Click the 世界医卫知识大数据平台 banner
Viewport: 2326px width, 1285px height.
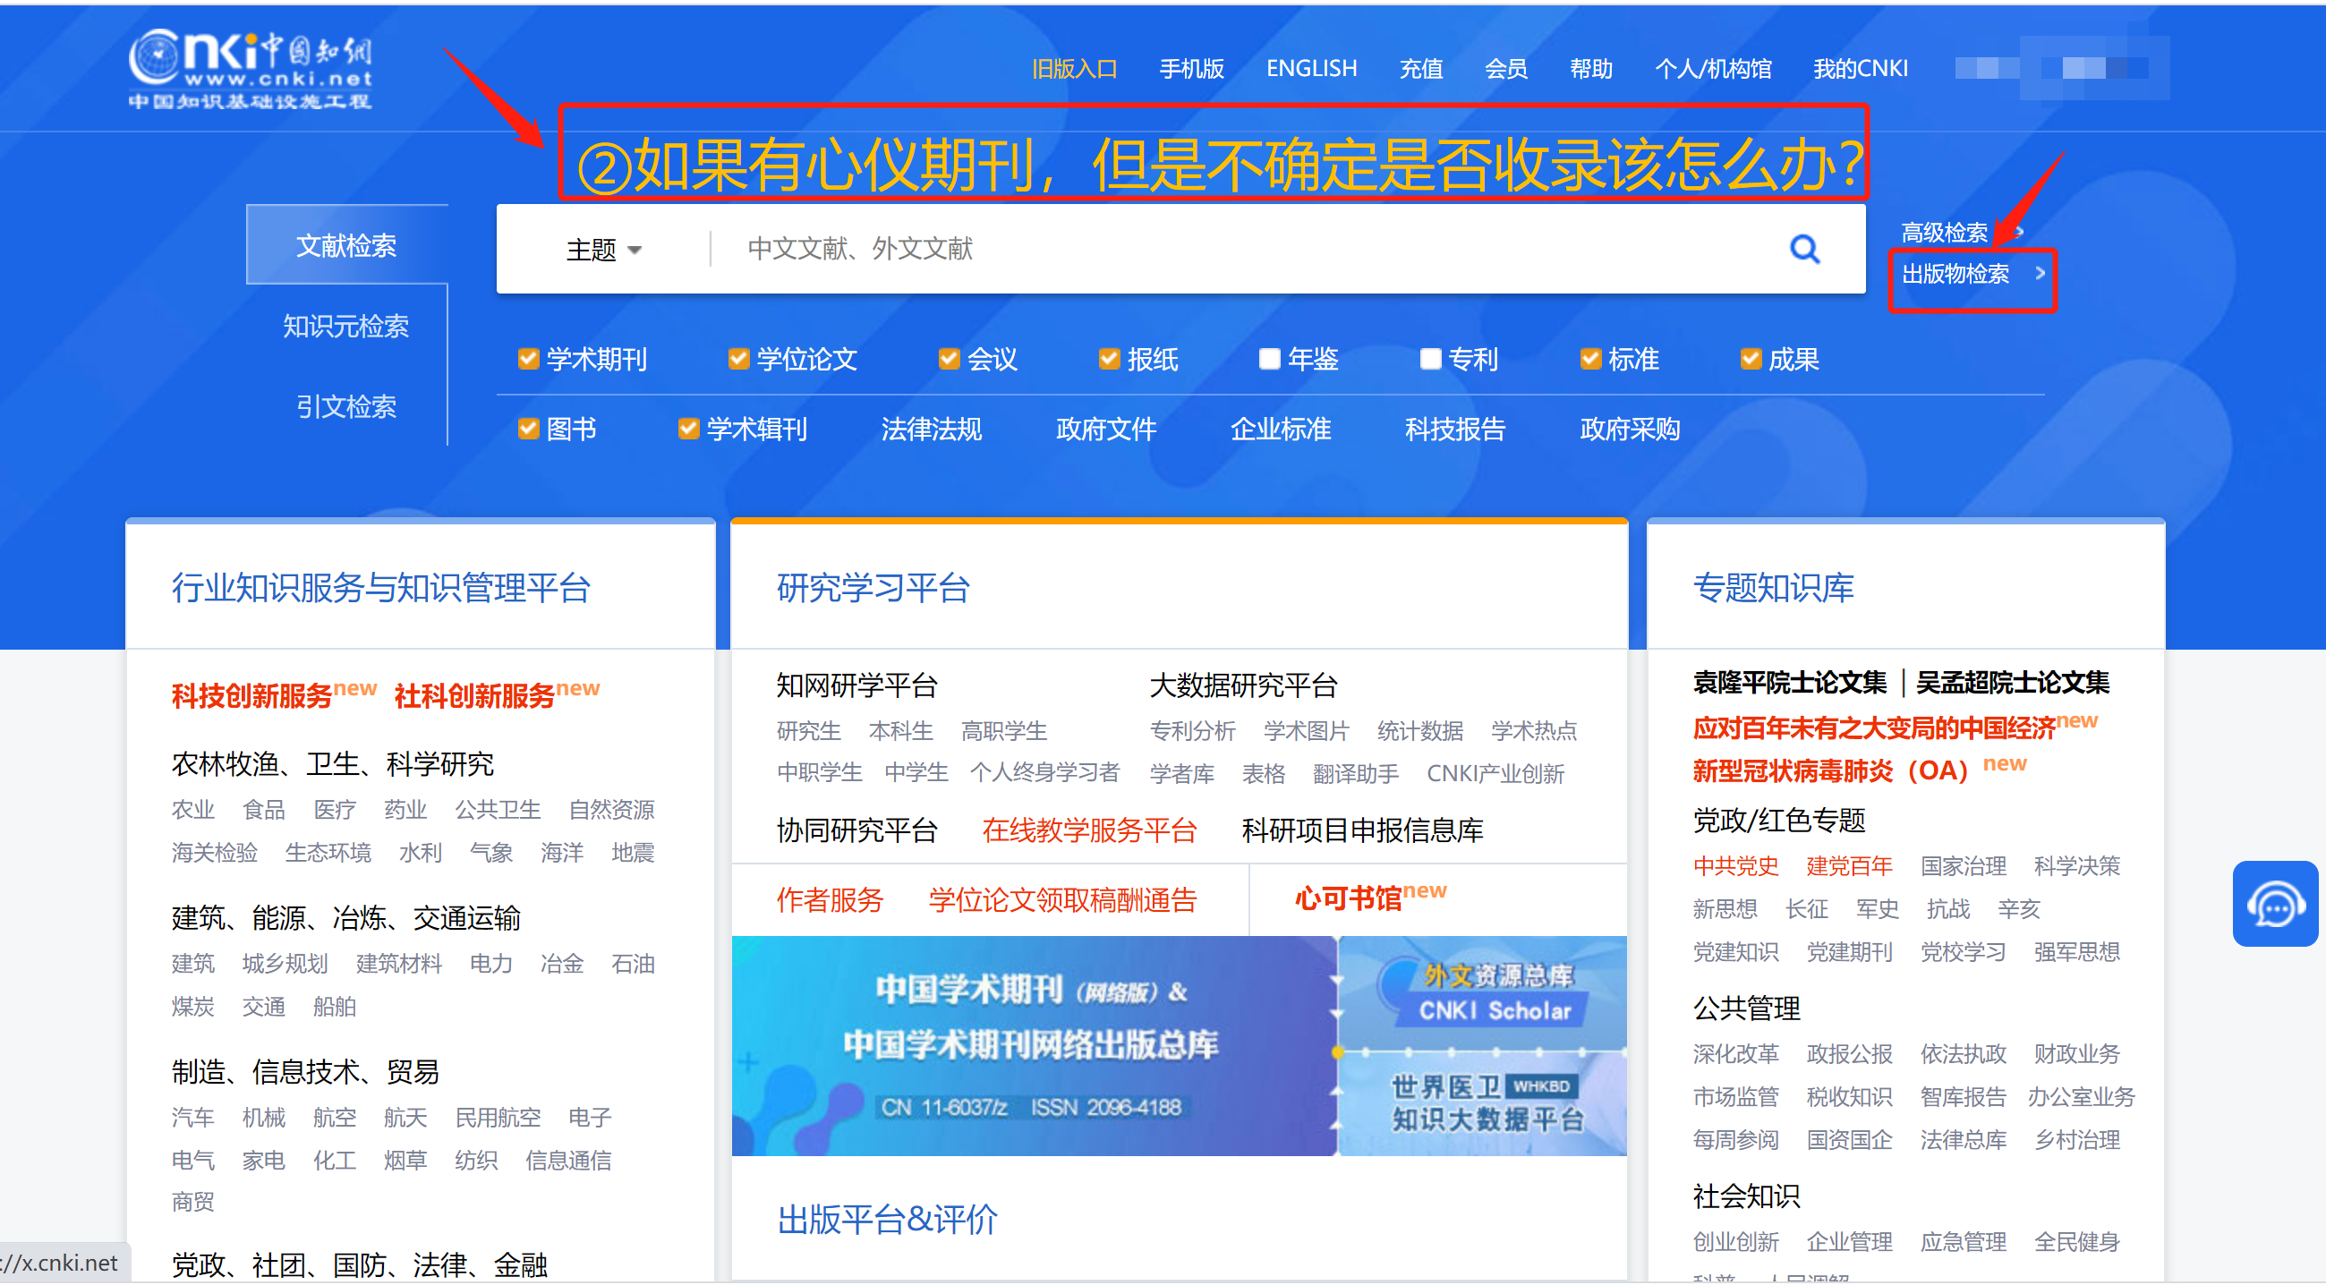(1484, 1104)
